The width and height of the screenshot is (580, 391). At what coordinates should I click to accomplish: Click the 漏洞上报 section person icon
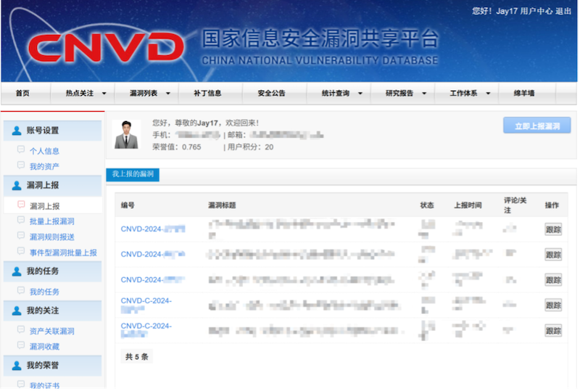tap(17, 186)
